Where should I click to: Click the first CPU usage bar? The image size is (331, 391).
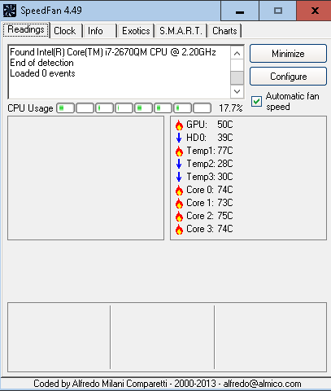65,108
